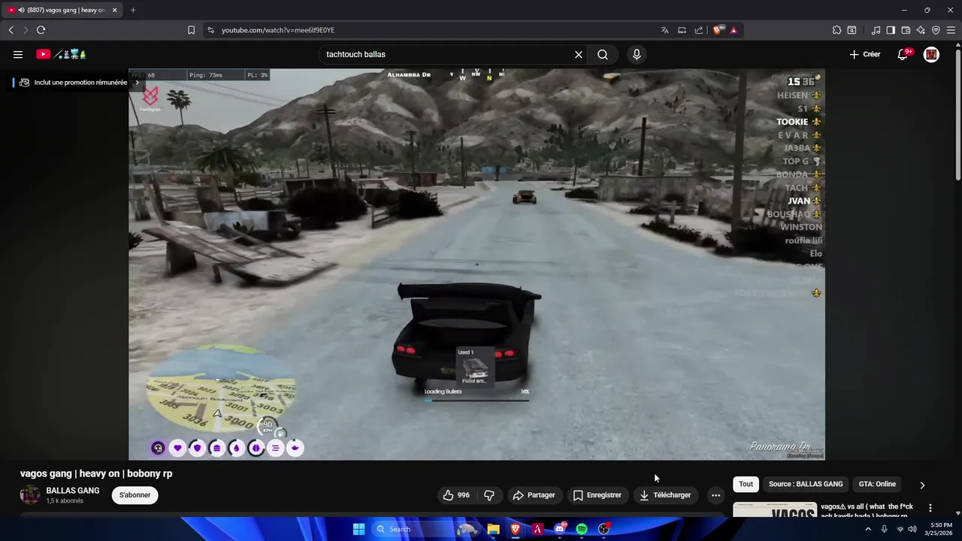
Task: Show hidden system tray icons
Action: pos(868,529)
